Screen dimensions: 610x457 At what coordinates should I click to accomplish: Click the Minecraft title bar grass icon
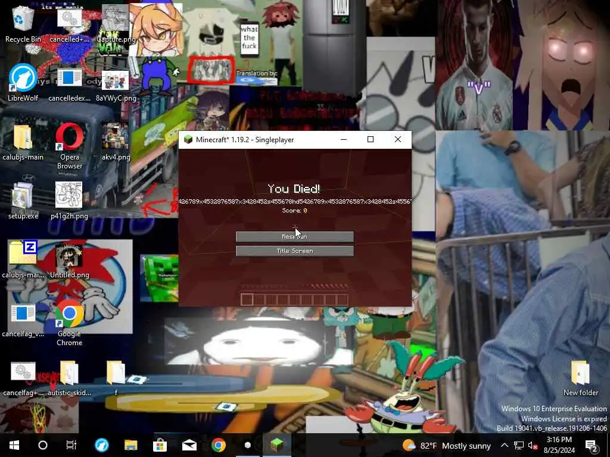coord(188,140)
